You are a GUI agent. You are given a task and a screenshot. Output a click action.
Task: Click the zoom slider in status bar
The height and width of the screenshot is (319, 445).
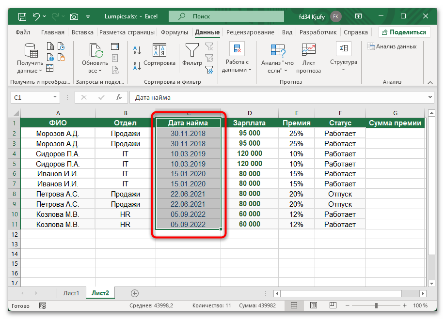point(376,306)
